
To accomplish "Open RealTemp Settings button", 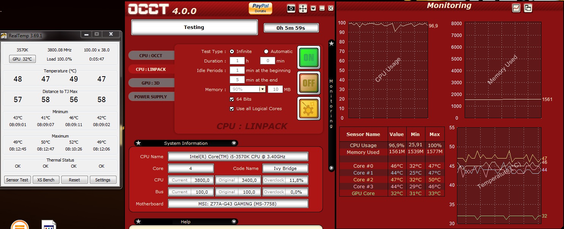I will (x=103, y=180).
